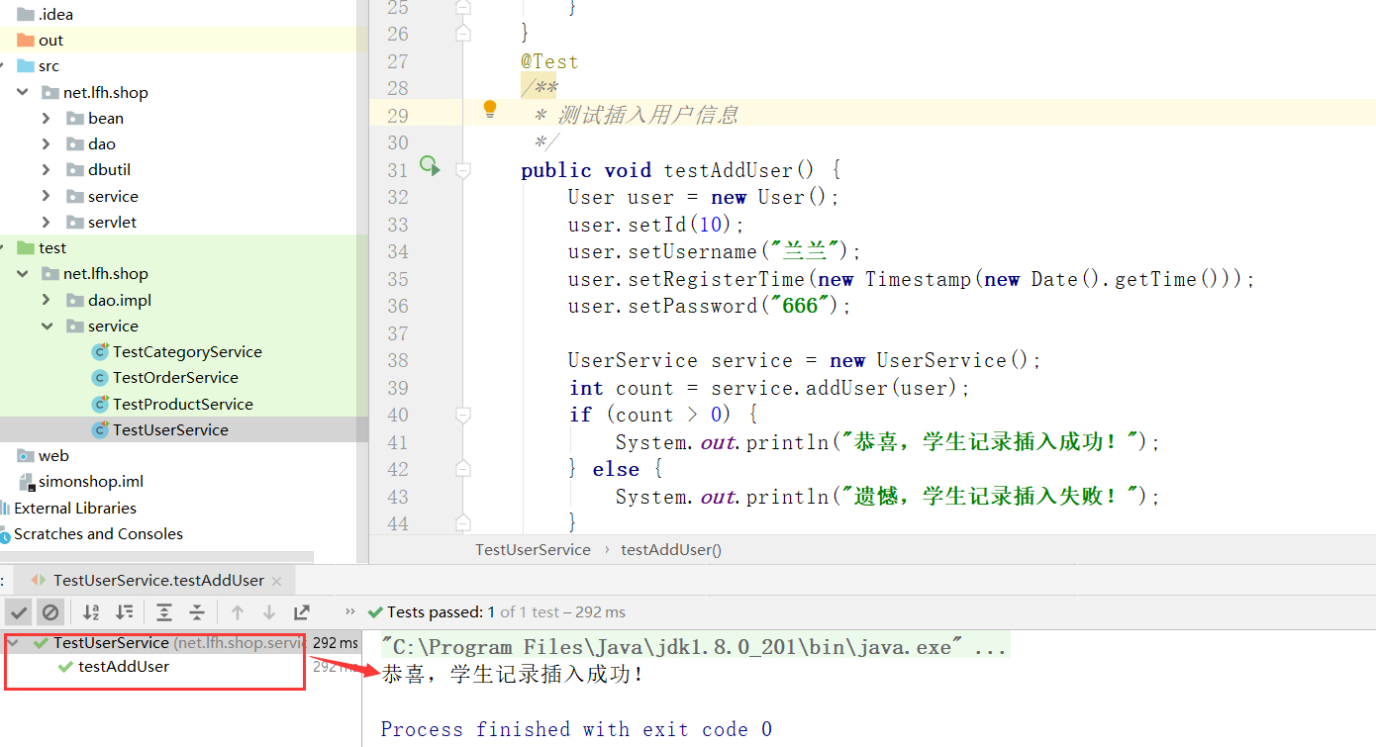This screenshot has width=1376, height=747.
Task: Click service package icon under src
Action: (74, 196)
